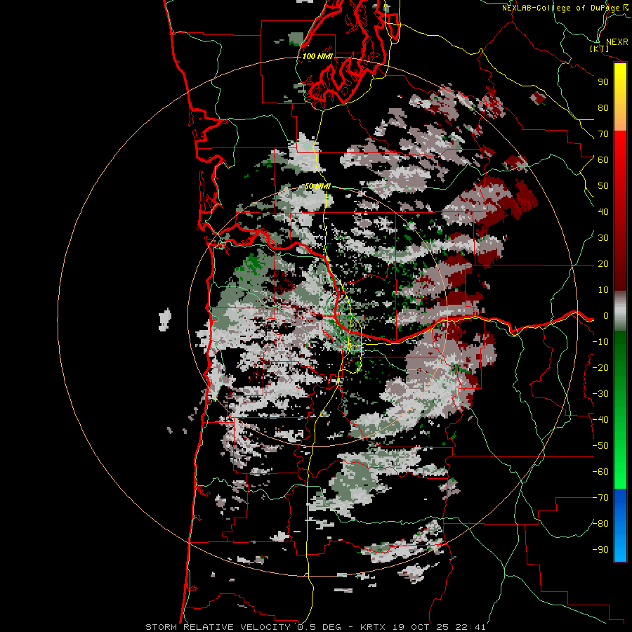Click the positive 40 scale value
The image size is (632, 632).
point(603,212)
